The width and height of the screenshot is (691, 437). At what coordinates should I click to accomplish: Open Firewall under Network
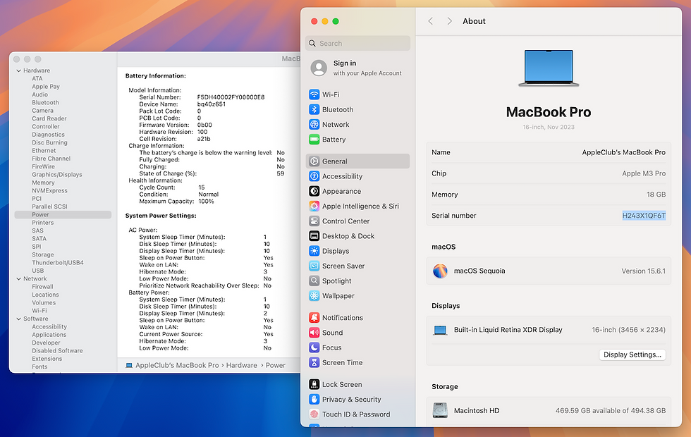tap(42, 287)
